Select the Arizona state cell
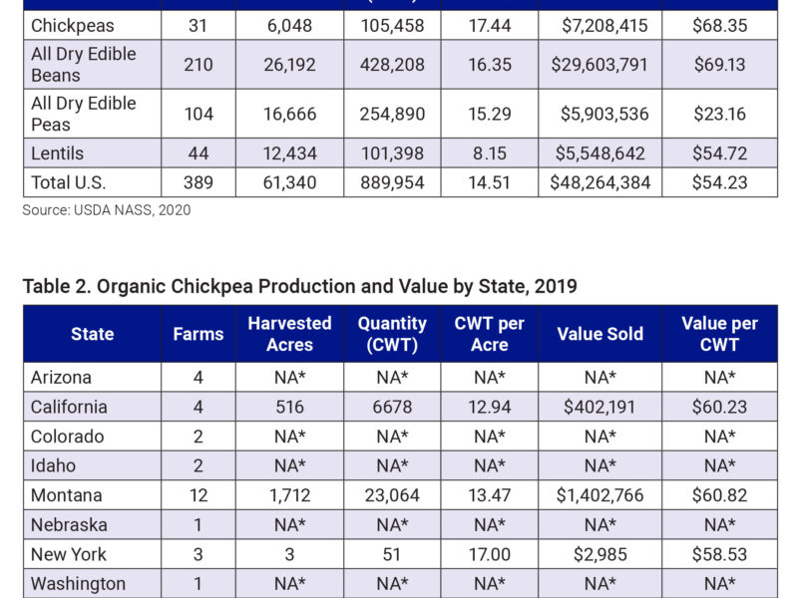This screenshot has width=798, height=598. pyautogui.click(x=61, y=377)
